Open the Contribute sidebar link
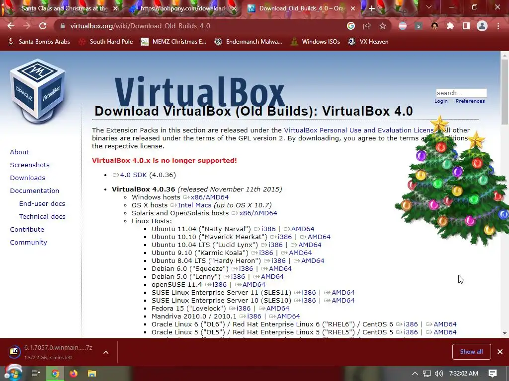Screen dimensions: 509x381 click(x=27, y=229)
